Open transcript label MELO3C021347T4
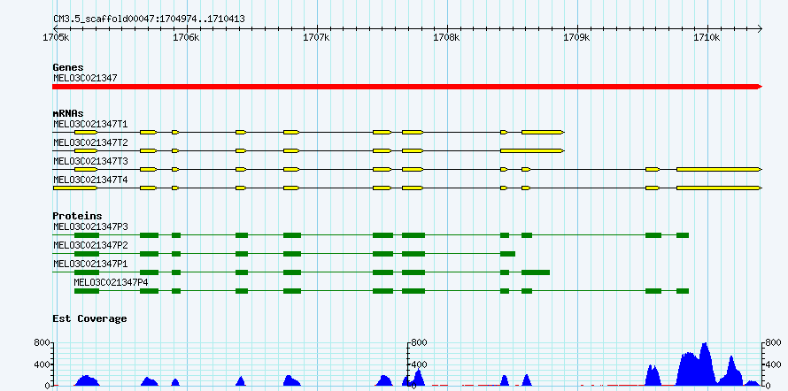Viewport: 788px width, 391px height. 90,180
